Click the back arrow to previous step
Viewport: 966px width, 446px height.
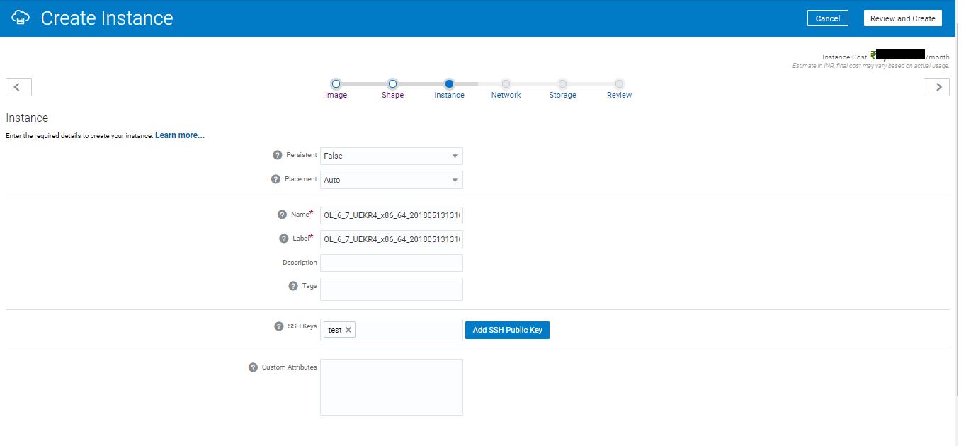pos(18,86)
